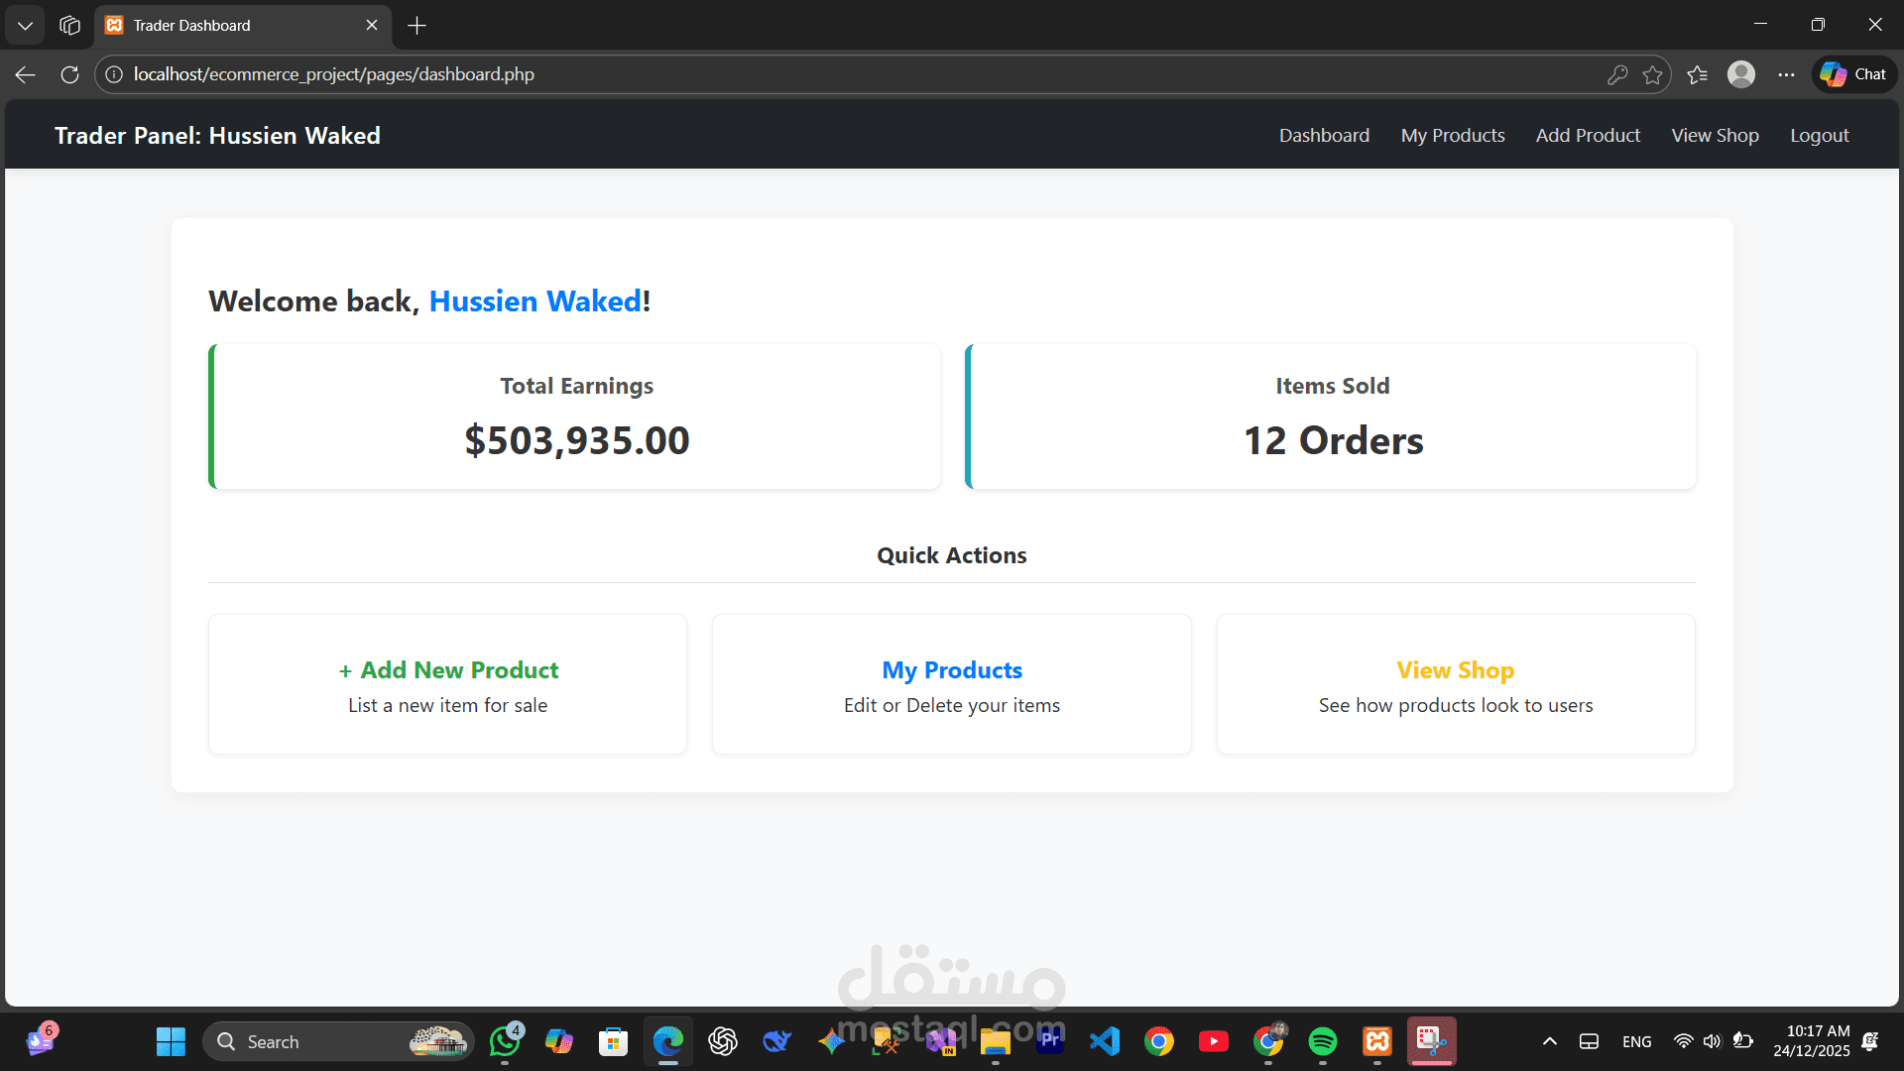
Task: Open the Add New Product card
Action: click(x=447, y=684)
